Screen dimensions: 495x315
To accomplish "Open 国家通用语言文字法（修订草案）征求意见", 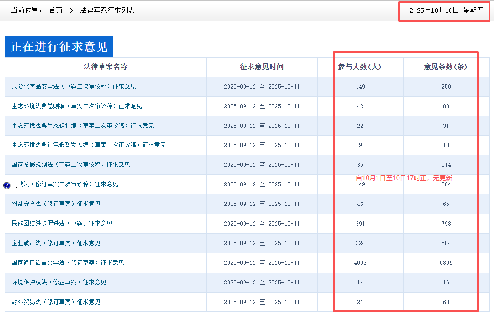I will point(68,262).
